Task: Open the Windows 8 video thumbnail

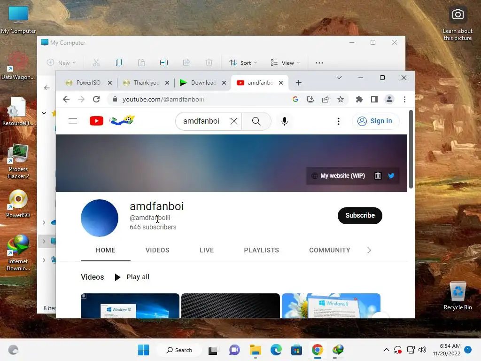Action: coord(331,306)
